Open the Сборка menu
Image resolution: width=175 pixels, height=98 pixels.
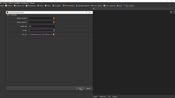pyautogui.click(x=11, y=3)
